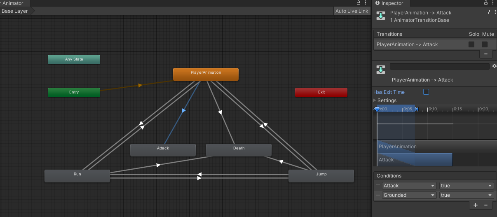Toggle the Auto Live Link button
497x217 pixels.
coord(352,11)
